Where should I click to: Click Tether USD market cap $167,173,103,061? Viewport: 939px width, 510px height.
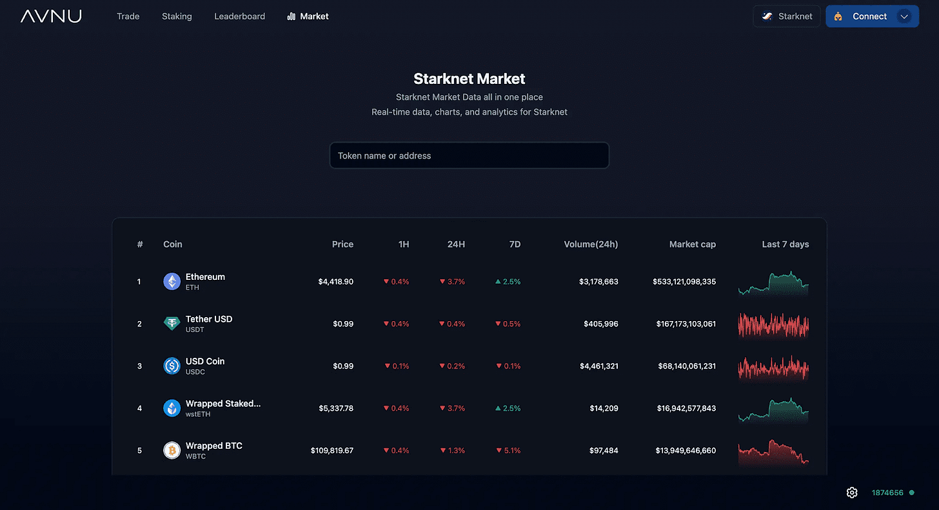coord(686,324)
